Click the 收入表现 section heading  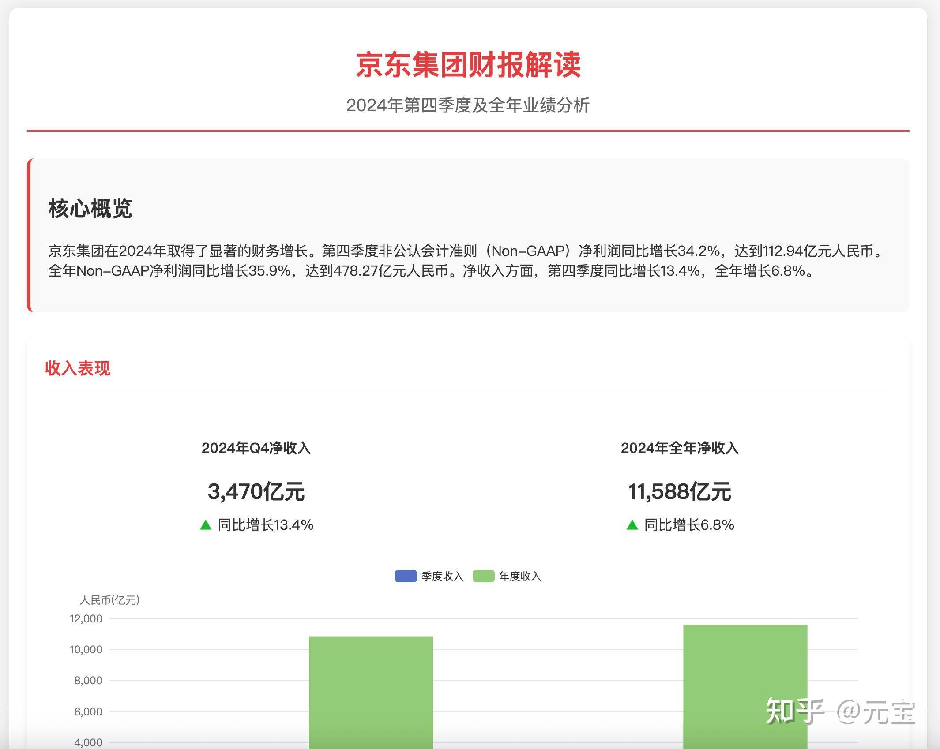(78, 368)
